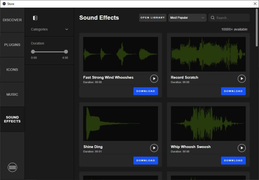Open the keyboard grid icon at bottom left
The width and height of the screenshot is (259, 180).
[12, 167]
